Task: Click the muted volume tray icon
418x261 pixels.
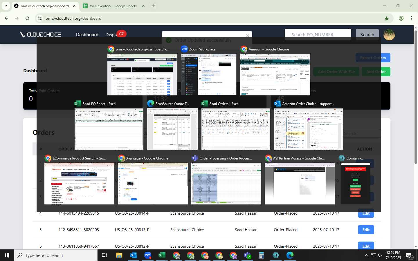Action: click(381, 255)
